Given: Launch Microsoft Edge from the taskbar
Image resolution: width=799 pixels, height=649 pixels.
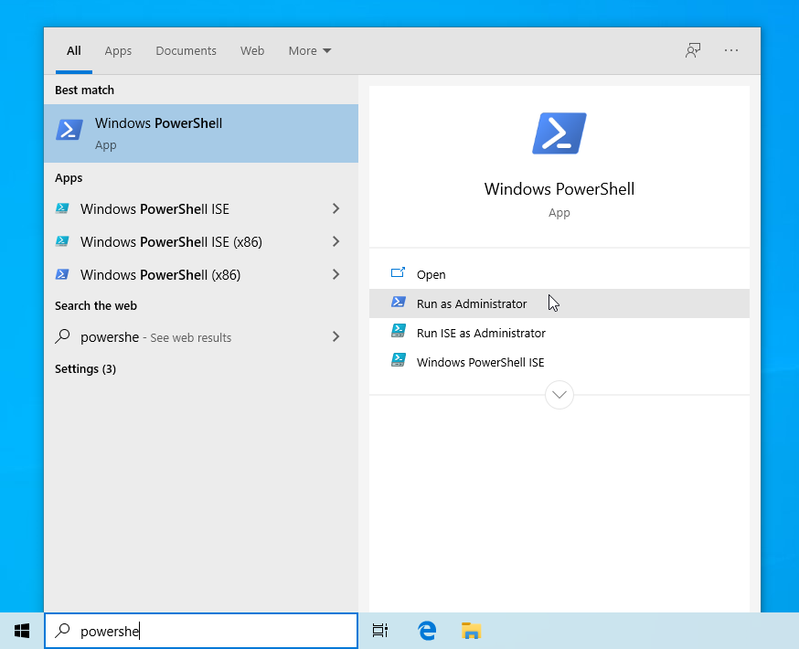Looking at the screenshot, I should (x=427, y=631).
